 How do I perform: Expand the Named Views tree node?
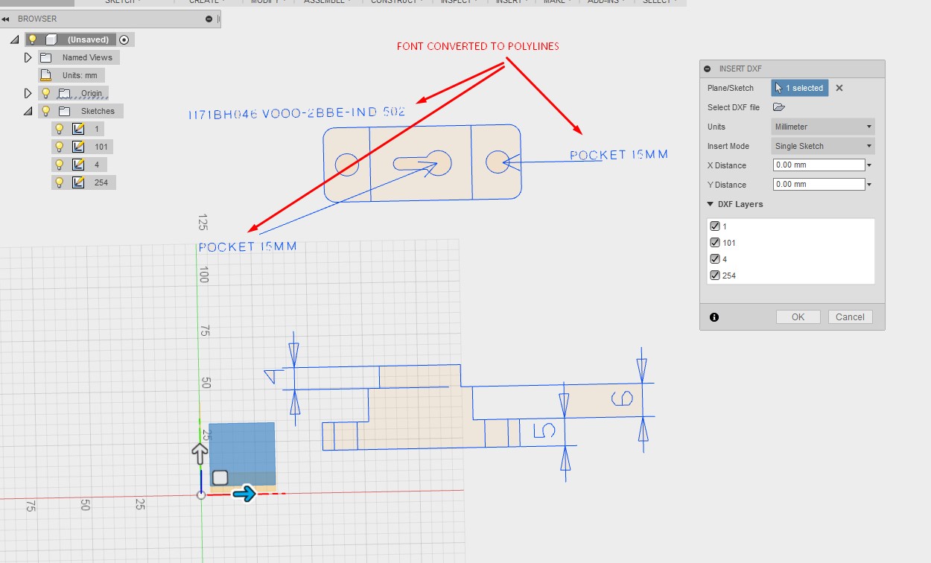[28, 57]
